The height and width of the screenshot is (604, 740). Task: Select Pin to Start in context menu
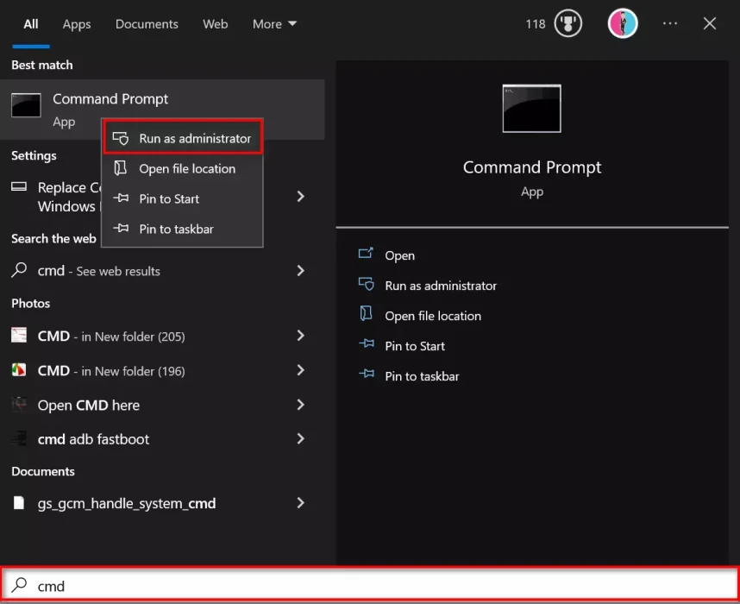pos(183,198)
